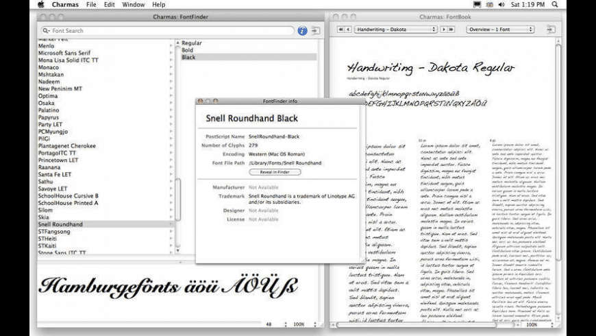Viewport: 596px width, 336px height.
Task: Adjust the FontFinder 100% zoom stepper
Action: (315, 324)
